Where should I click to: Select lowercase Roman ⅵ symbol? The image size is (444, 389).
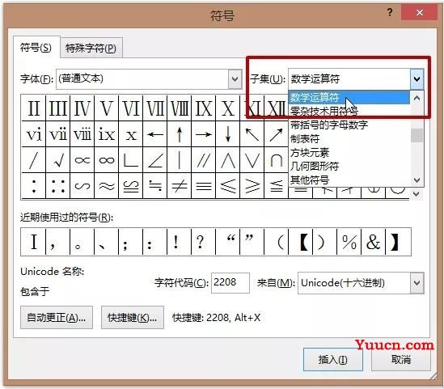tap(34, 134)
